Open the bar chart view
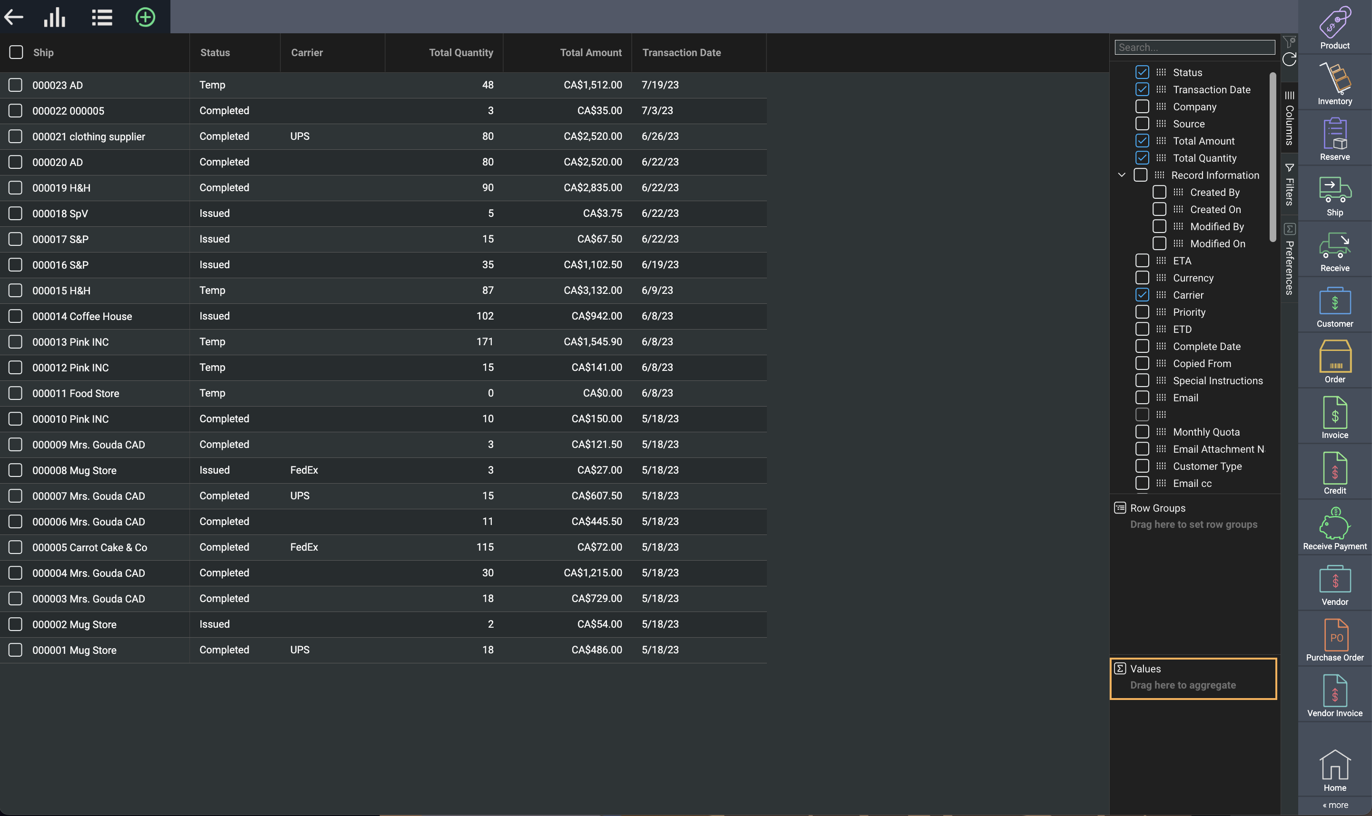The image size is (1372, 816). pos(54,17)
